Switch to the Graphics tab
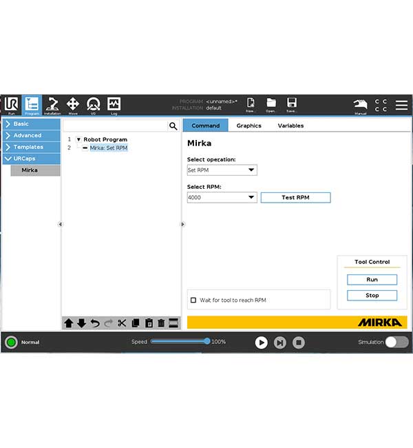 point(249,125)
